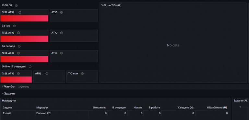Show info for ATiQ panel in За период section

[62, 53]
